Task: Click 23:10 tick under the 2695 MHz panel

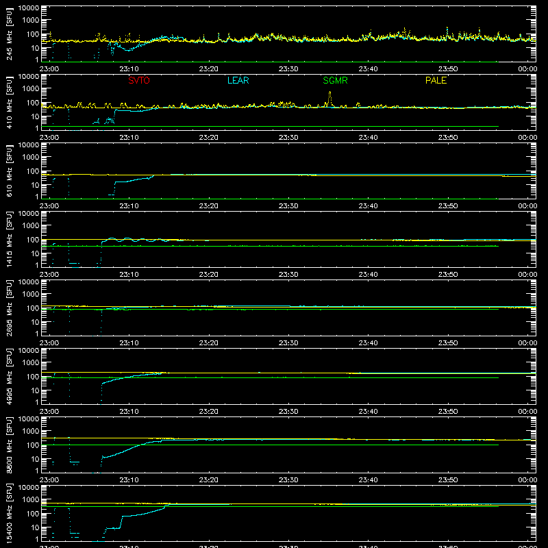Action: pos(129,343)
